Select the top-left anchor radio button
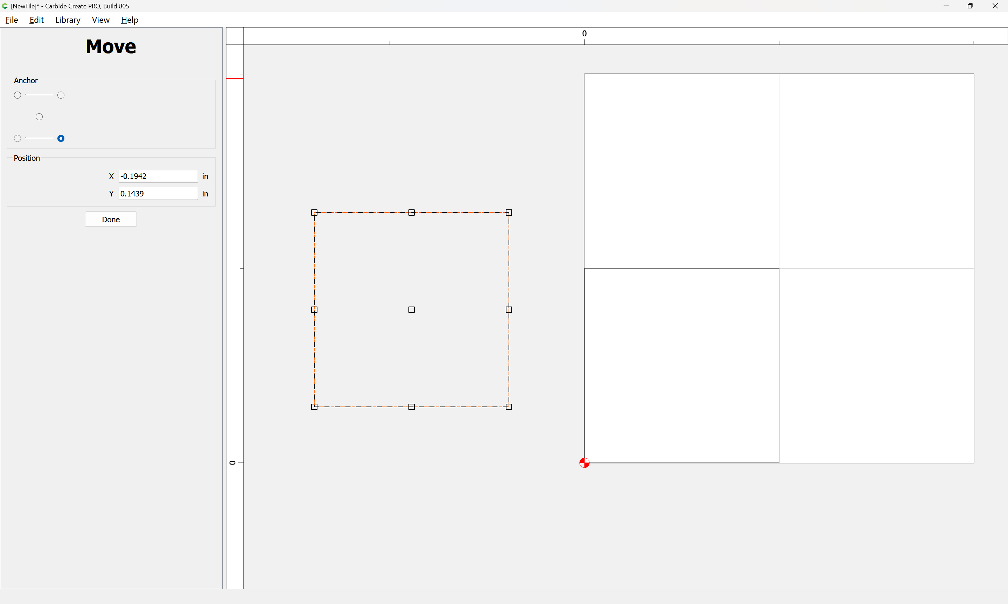The width and height of the screenshot is (1008, 604). 17,95
